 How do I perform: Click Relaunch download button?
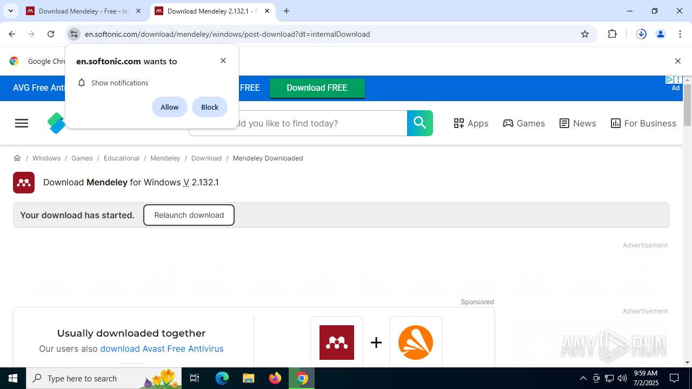coord(189,215)
